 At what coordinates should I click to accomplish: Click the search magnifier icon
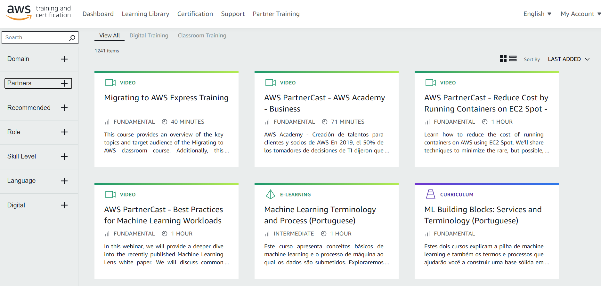(72, 38)
